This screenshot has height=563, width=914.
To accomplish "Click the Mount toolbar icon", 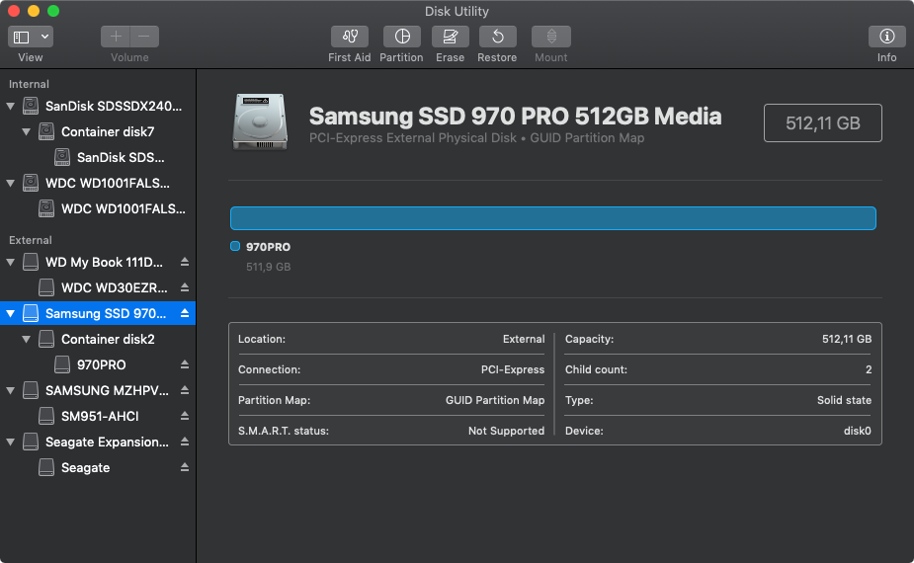I will coord(550,37).
